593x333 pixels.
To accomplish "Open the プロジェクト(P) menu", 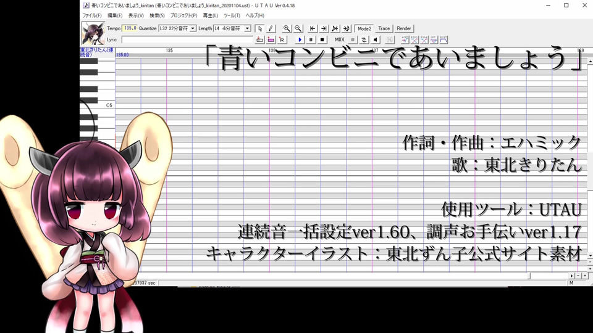I will pos(184,15).
